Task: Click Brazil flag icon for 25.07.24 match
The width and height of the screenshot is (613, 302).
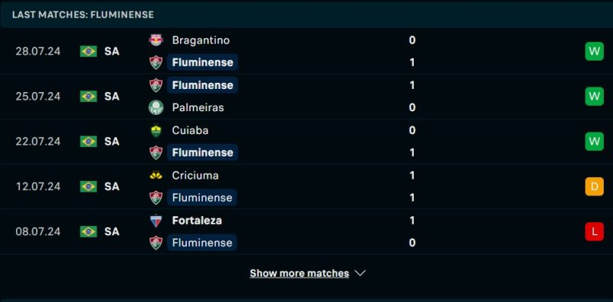Action: pyautogui.click(x=88, y=97)
